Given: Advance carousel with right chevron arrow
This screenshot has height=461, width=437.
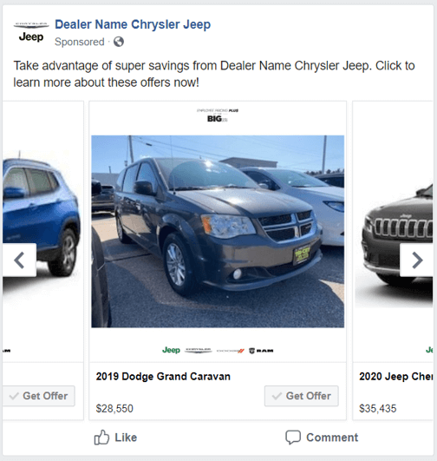Looking at the screenshot, I should tap(416, 260).
